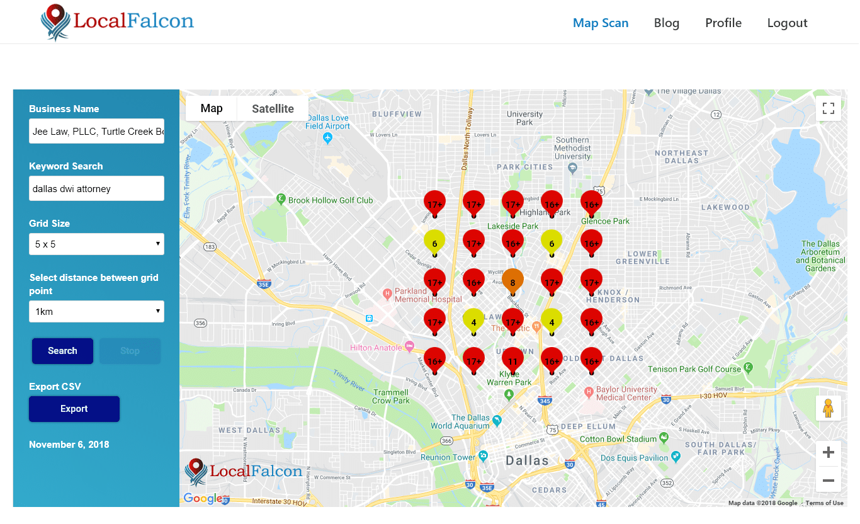860x524 pixels.
Task: Go to the Blog page
Action: [667, 23]
